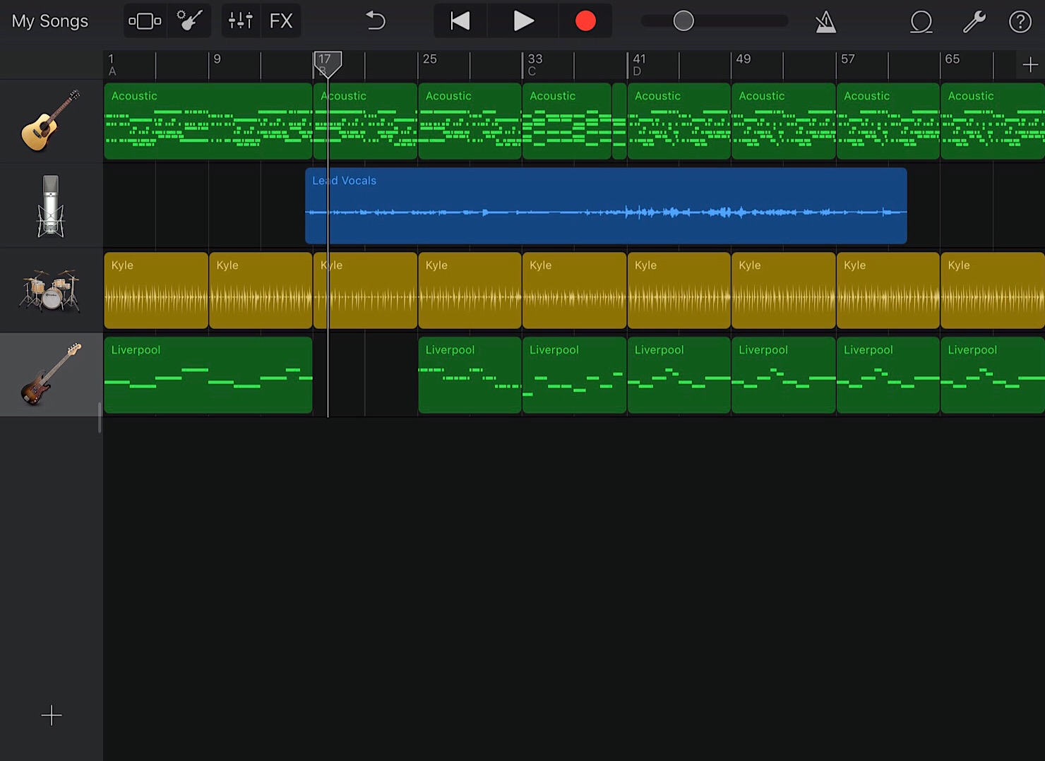Select the playhead at bar 17

pos(328,64)
